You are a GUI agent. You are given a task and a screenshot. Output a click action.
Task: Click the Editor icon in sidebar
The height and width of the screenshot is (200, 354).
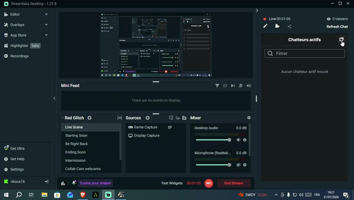pos(6,14)
